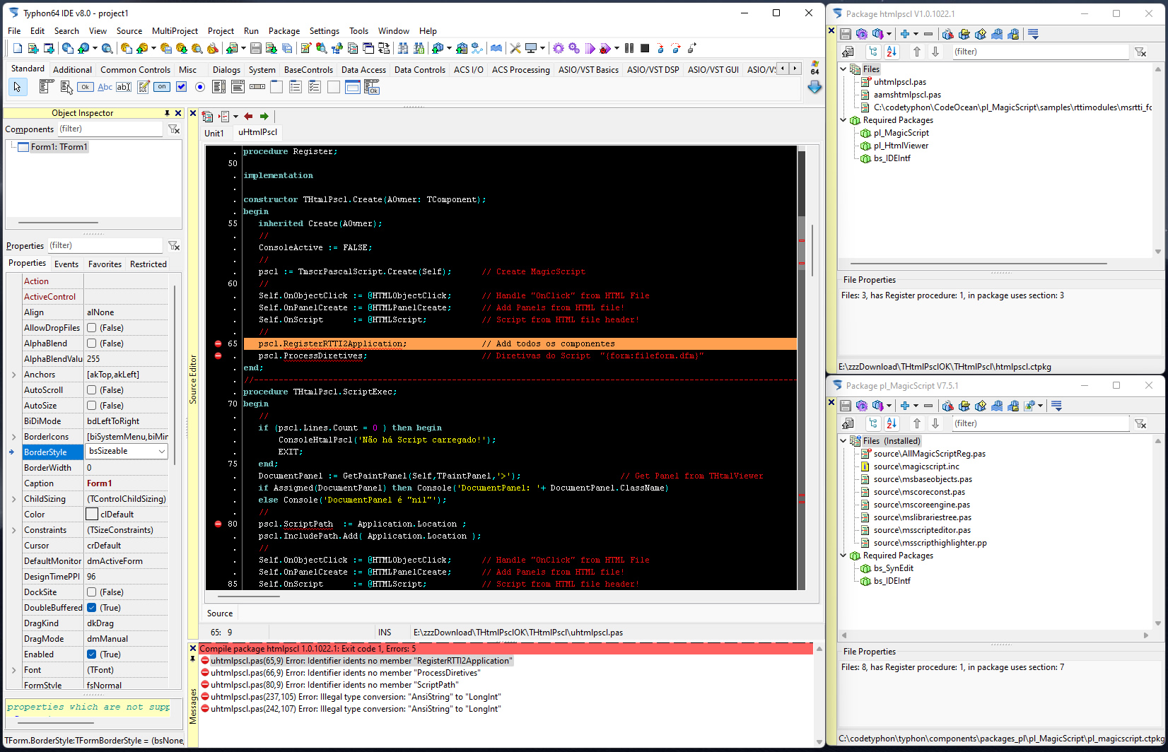The image size is (1168, 752).
Task: Switch to the Unit1 editor tab
Action: (x=214, y=133)
